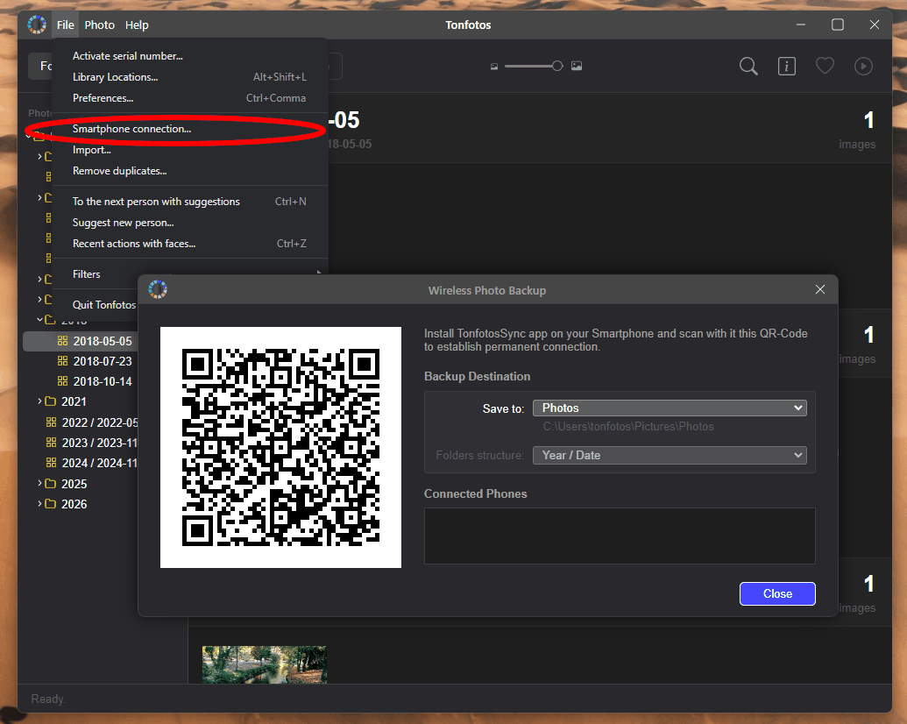Select the 2018-10-14 album in tree
This screenshot has width=907, height=724.
coord(103,382)
